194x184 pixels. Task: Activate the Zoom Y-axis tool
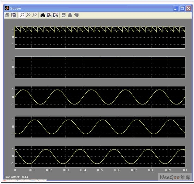pyautogui.click(x=35, y=15)
